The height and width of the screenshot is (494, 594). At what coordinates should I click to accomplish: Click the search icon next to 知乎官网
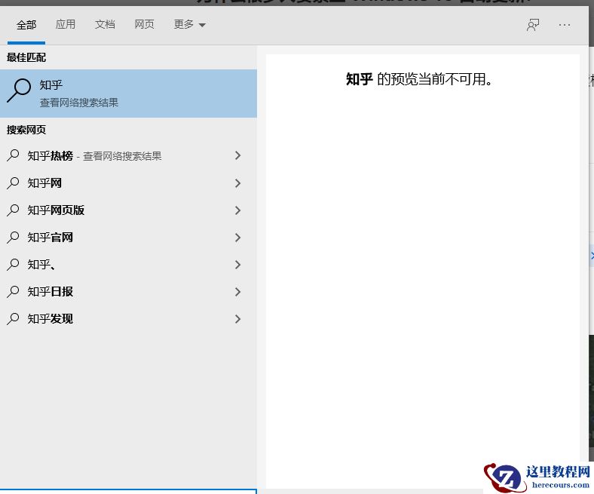[13, 238]
